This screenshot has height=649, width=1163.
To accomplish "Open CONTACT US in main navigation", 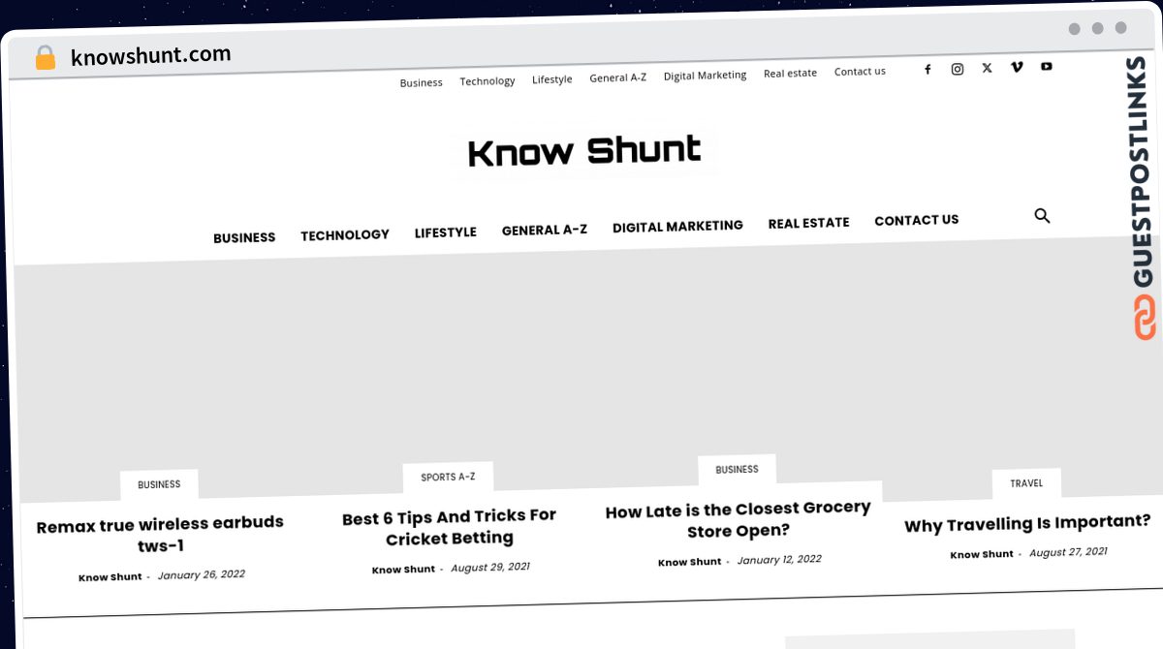I will tap(917, 220).
